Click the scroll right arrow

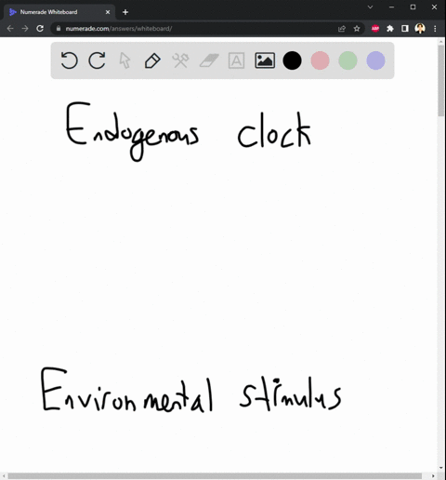pyautogui.click(x=433, y=476)
